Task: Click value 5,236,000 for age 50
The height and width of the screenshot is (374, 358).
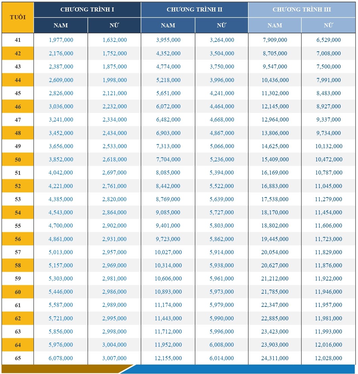Action: coord(222,159)
